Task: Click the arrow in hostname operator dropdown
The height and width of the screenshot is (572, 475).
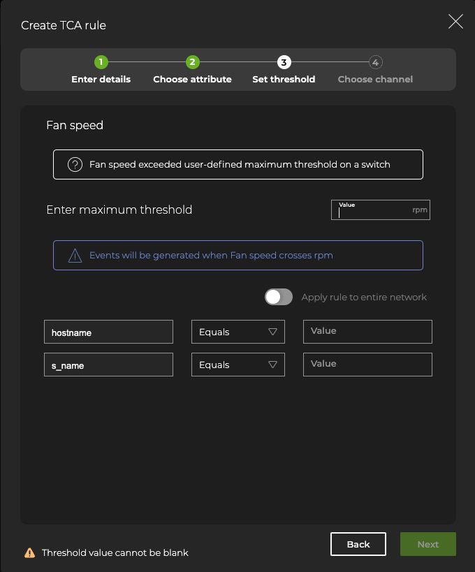Action: click(x=273, y=332)
